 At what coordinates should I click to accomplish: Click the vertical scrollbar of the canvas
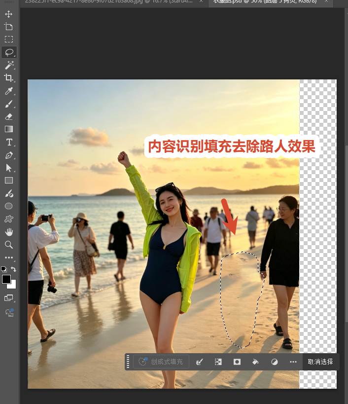point(346,233)
